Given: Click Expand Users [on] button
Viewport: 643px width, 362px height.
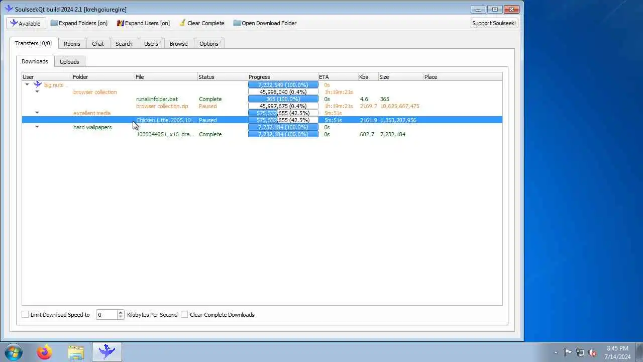Looking at the screenshot, I should point(143,23).
